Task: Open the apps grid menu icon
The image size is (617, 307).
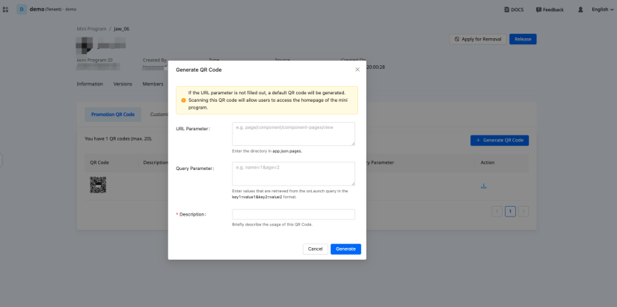Action: (6, 10)
